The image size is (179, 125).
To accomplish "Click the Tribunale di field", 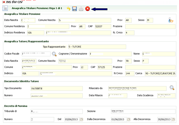I will click(57, 111).
